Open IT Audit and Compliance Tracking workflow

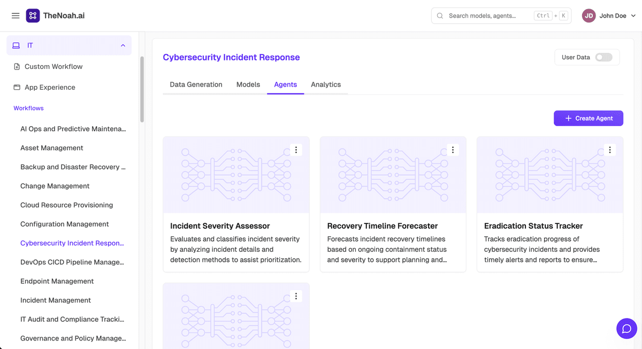[72, 319]
